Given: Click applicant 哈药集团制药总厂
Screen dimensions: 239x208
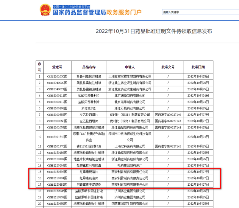Looking at the screenshot, I should point(129,165).
